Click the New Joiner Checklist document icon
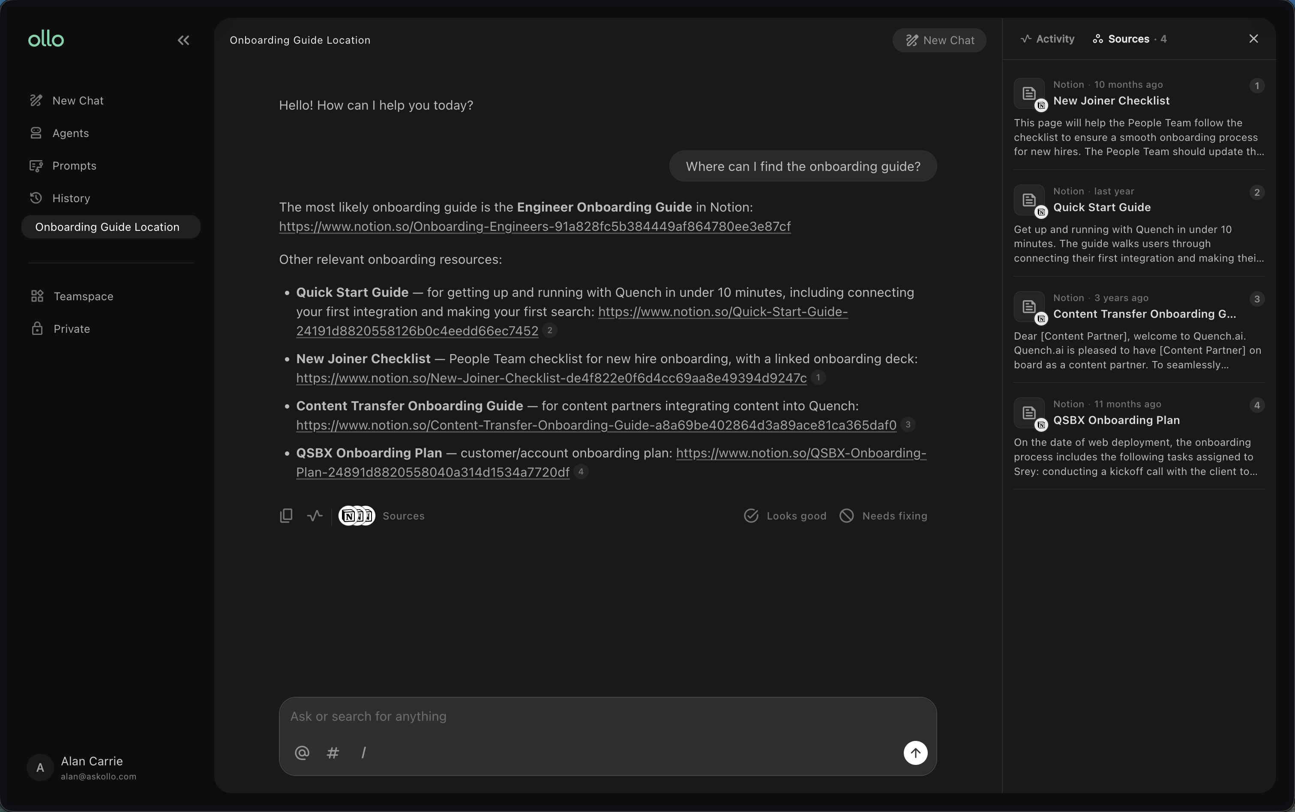Image resolution: width=1295 pixels, height=812 pixels. [1029, 93]
